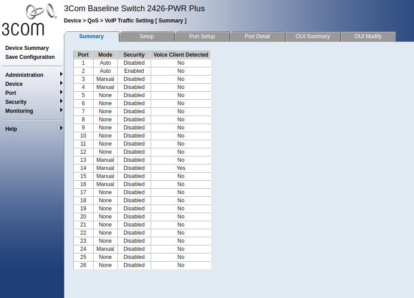Click 'Disabled' security cell for port 7
The image size is (414, 298).
pyautogui.click(x=134, y=111)
